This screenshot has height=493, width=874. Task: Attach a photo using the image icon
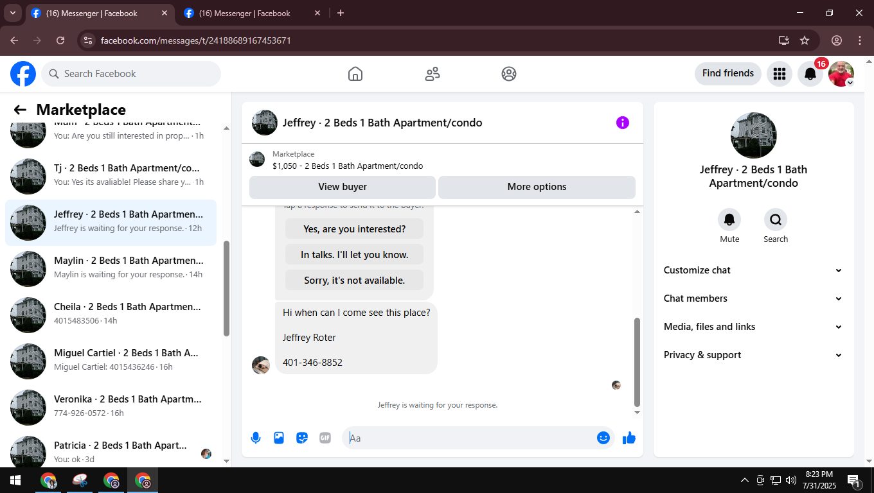pyautogui.click(x=279, y=438)
